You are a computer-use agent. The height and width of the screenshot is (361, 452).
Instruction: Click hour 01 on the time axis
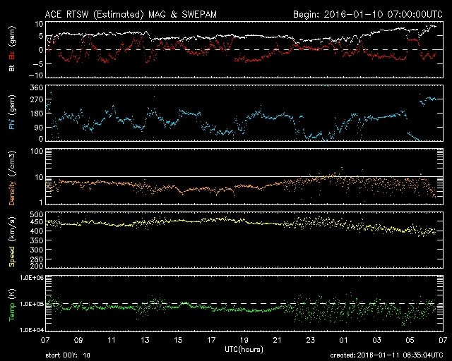tap(343, 340)
